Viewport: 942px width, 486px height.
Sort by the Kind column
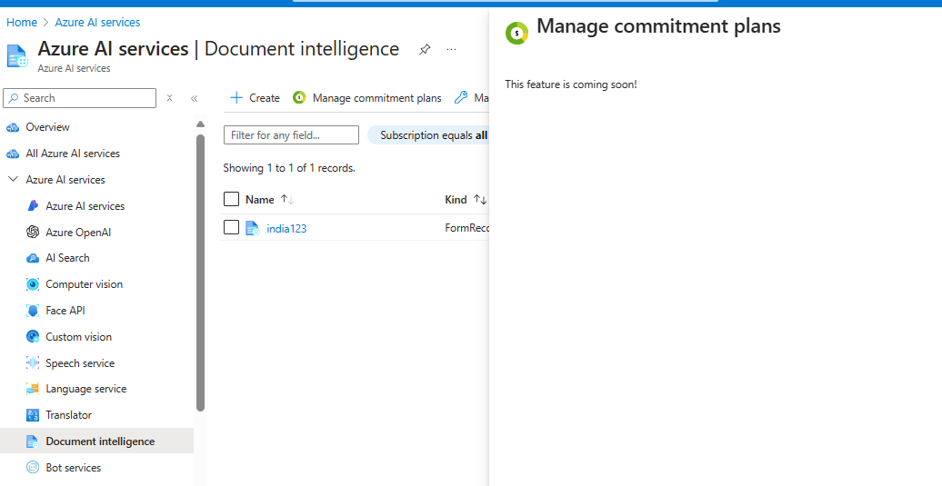[x=466, y=200]
